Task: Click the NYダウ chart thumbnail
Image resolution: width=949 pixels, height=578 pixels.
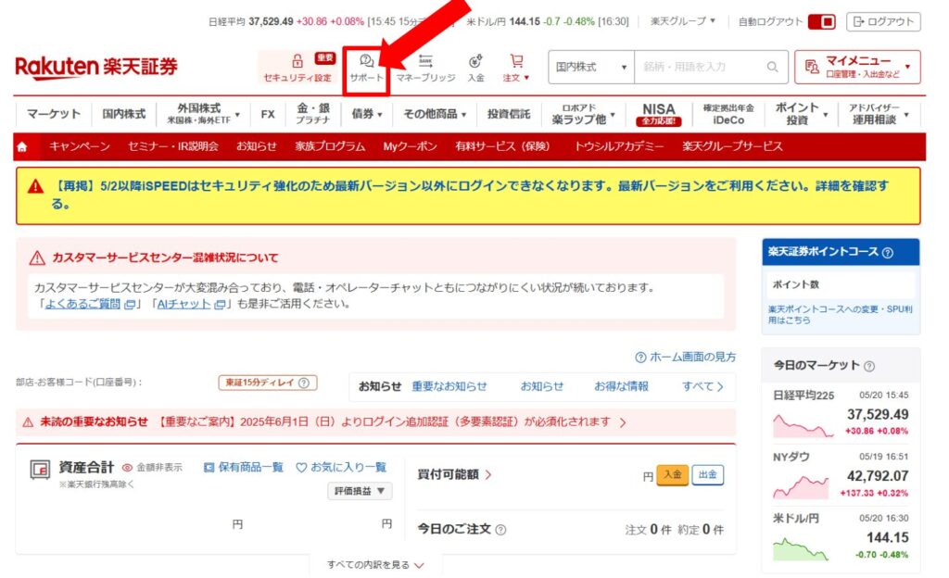Action: 801,487
